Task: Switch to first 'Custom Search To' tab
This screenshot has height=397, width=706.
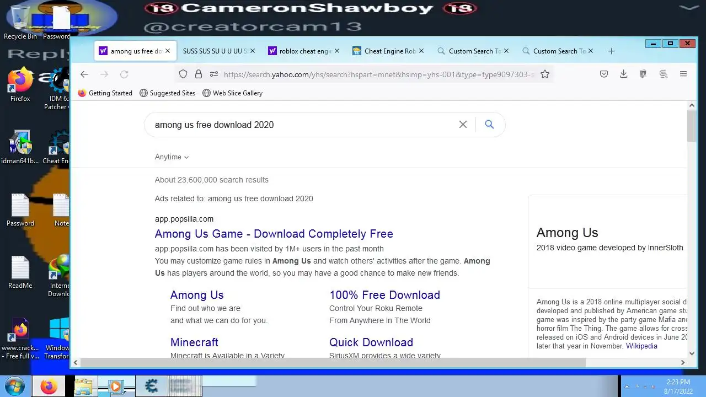Action: pos(473,51)
